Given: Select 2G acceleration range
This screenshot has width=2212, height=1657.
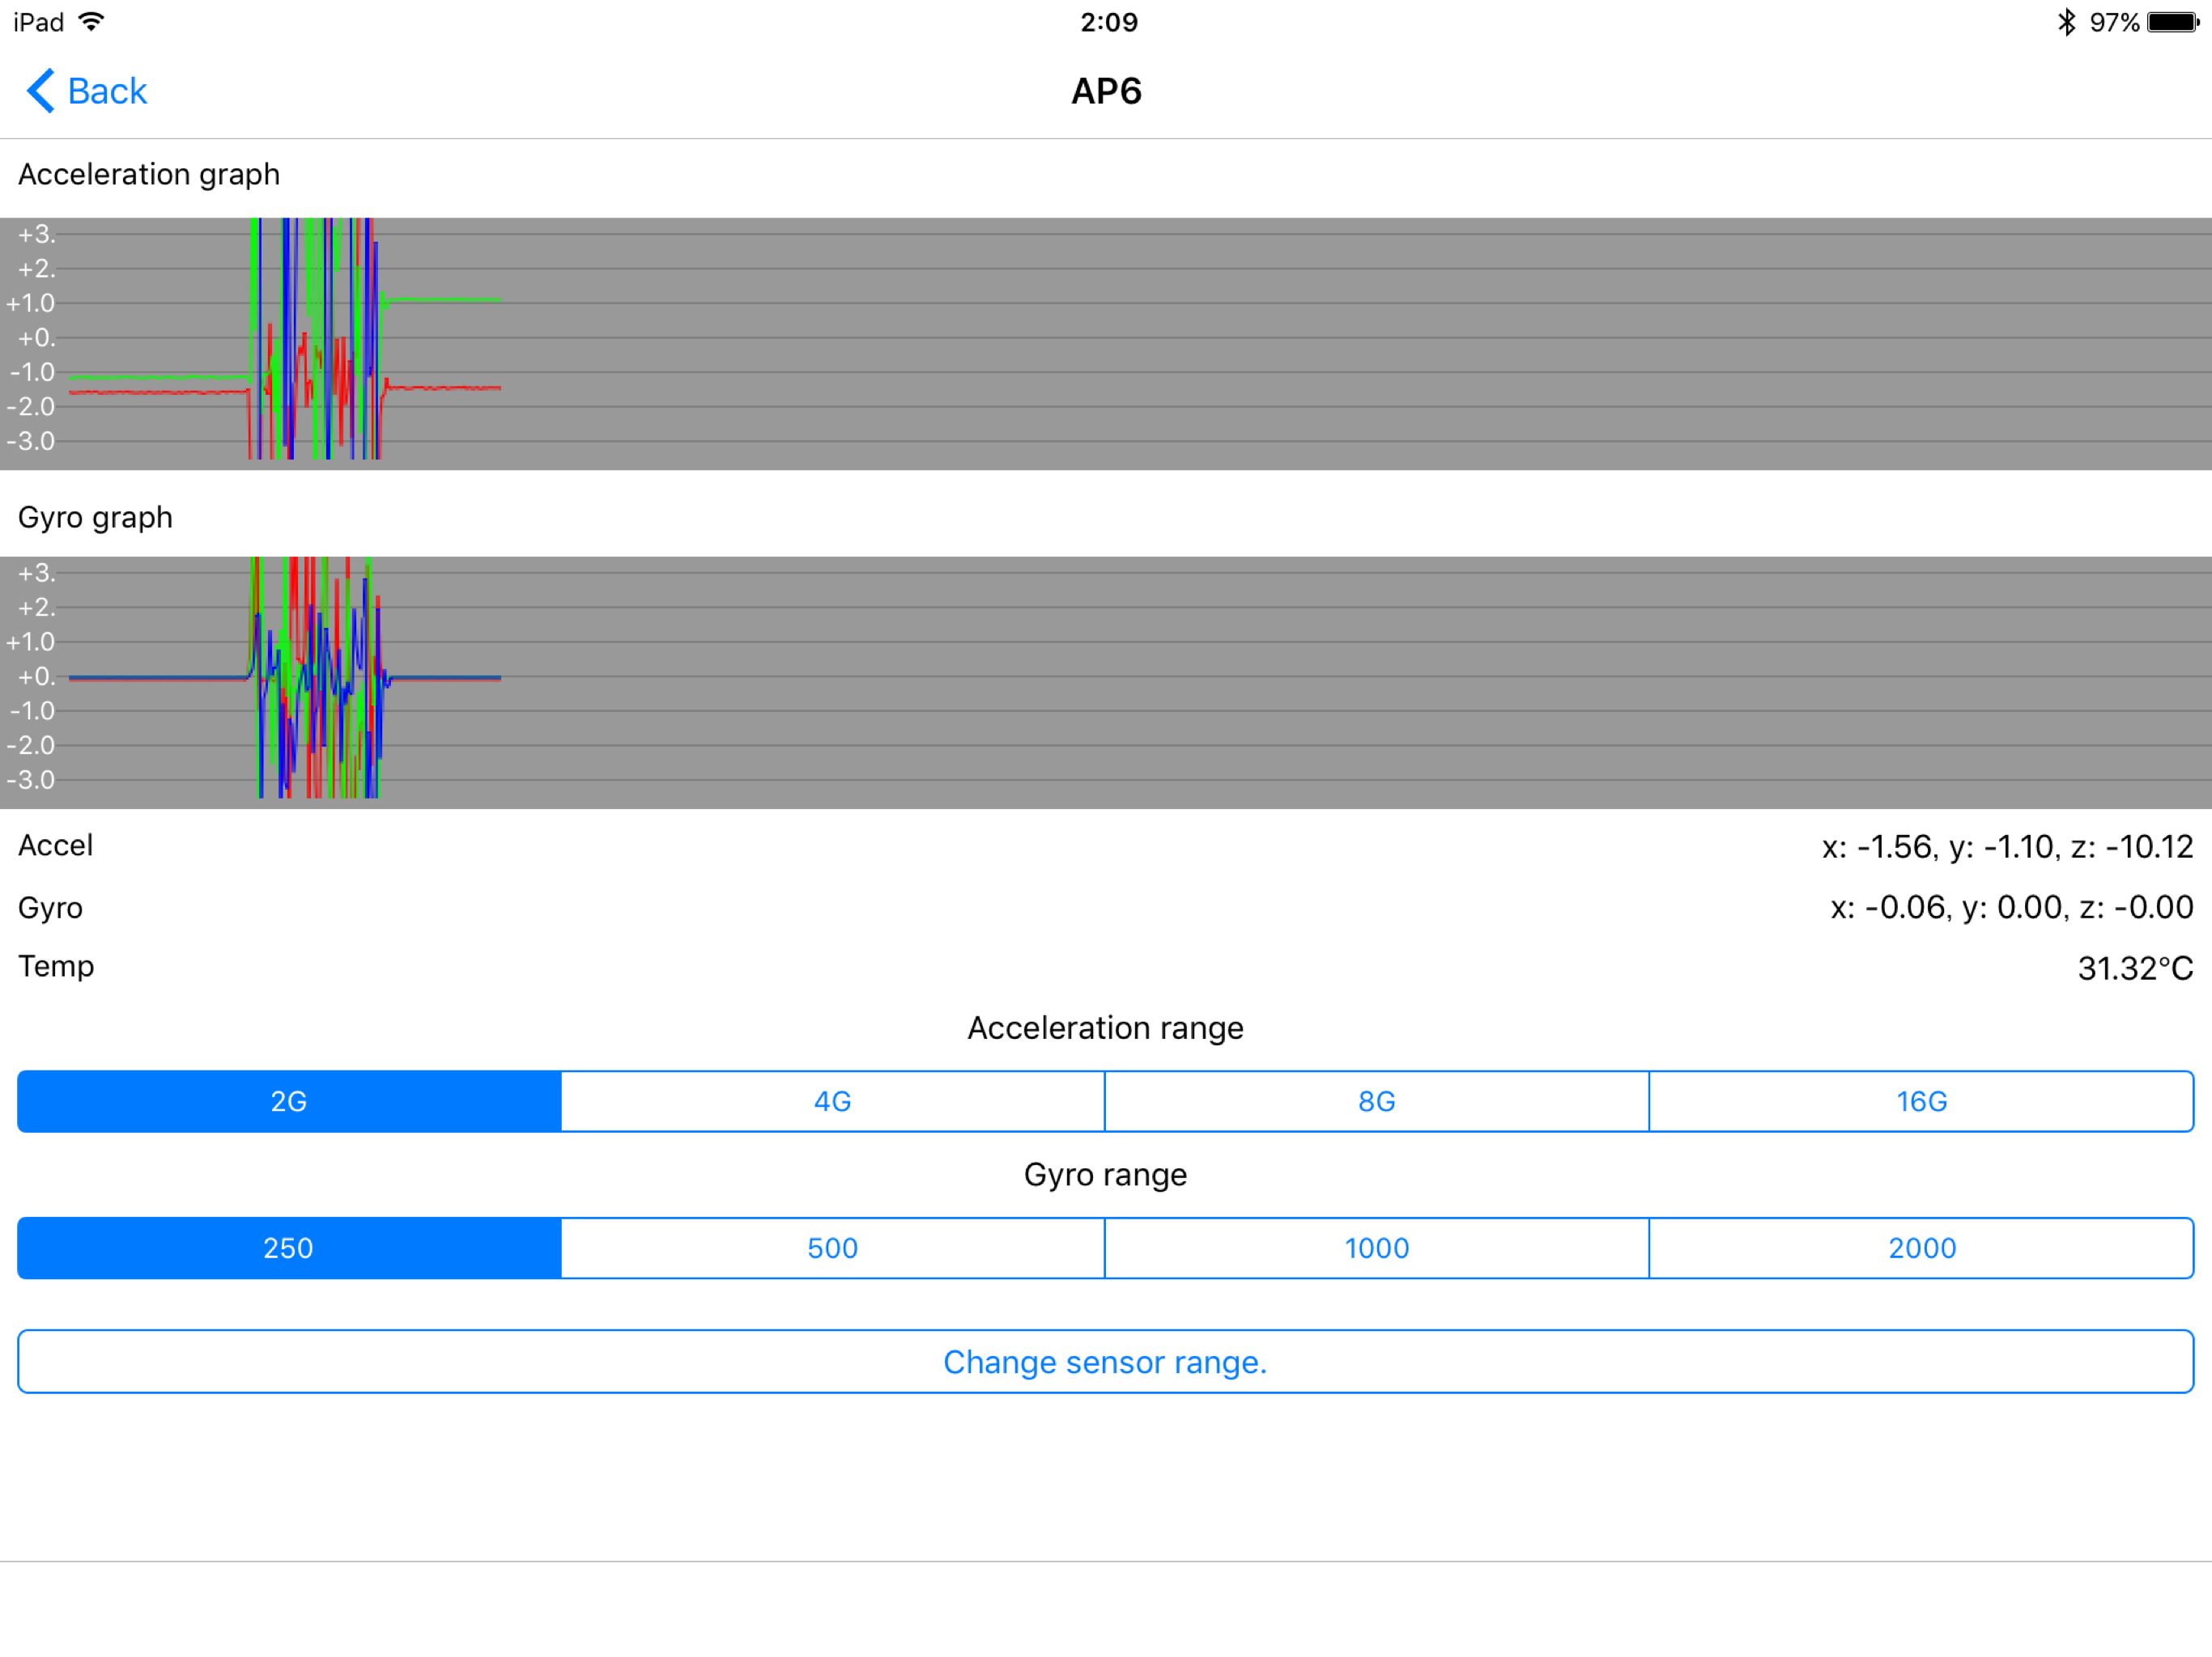Looking at the screenshot, I should pyautogui.click(x=289, y=1101).
